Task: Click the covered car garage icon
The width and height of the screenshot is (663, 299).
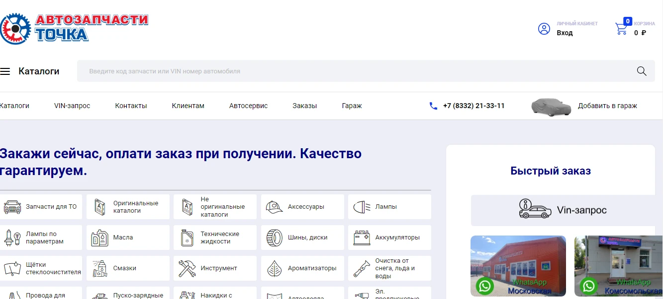Action: tap(551, 106)
